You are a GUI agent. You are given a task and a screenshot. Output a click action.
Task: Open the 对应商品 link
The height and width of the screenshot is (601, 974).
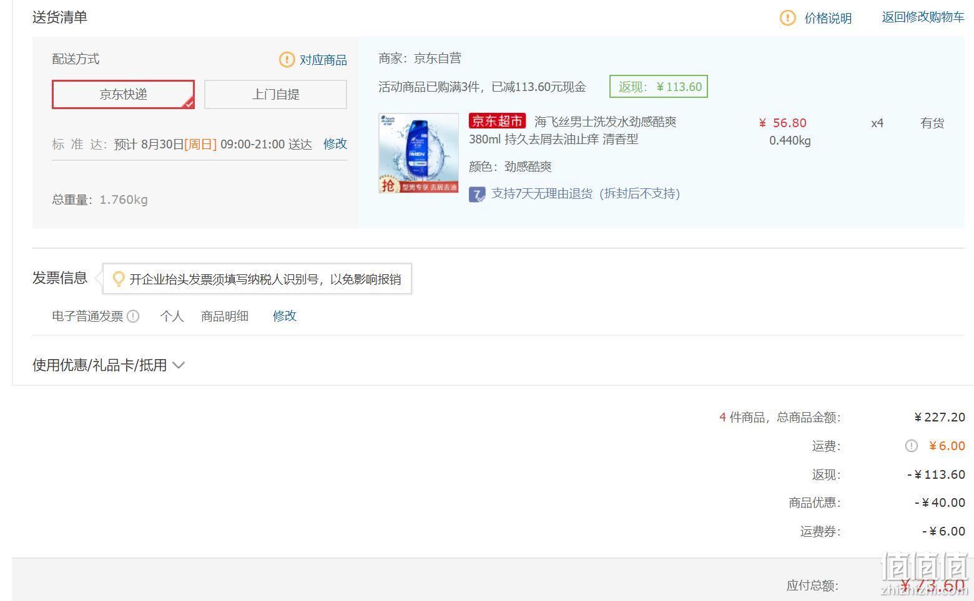[323, 60]
